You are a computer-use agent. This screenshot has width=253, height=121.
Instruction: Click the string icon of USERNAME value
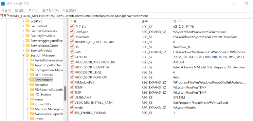click(x=72, y=98)
